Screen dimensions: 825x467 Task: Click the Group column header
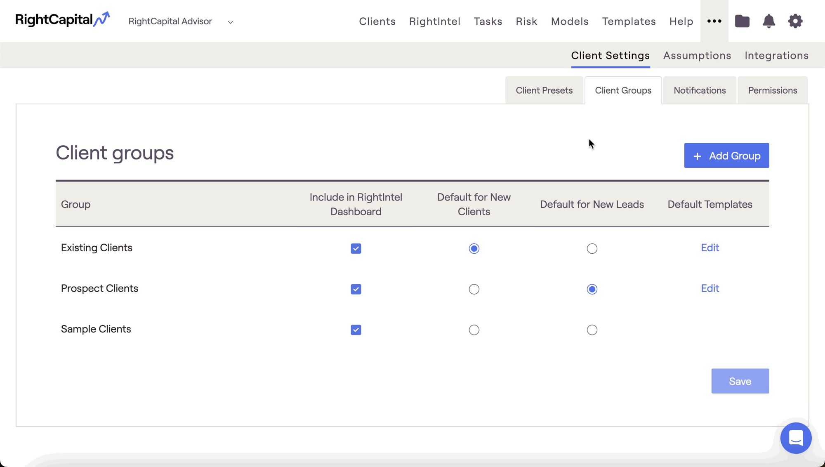click(x=75, y=204)
